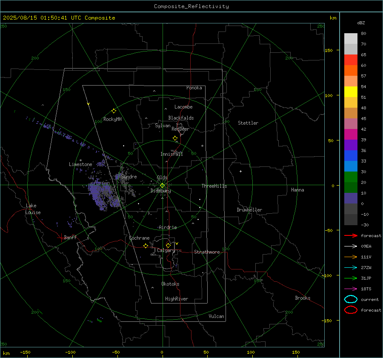Click the Brooks label
The height and width of the screenshot is (358, 383).
pyautogui.click(x=303, y=298)
